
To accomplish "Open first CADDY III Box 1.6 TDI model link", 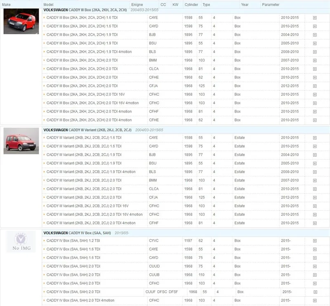I will [82, 18].
